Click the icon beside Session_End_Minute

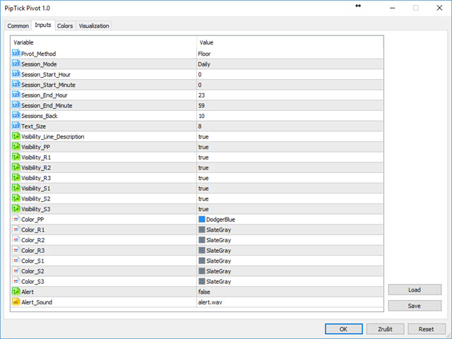pyautogui.click(x=16, y=105)
